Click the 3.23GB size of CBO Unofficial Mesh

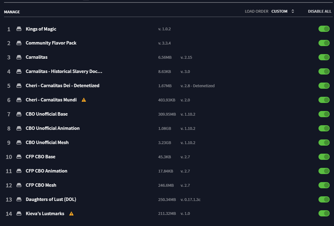tap(165, 143)
